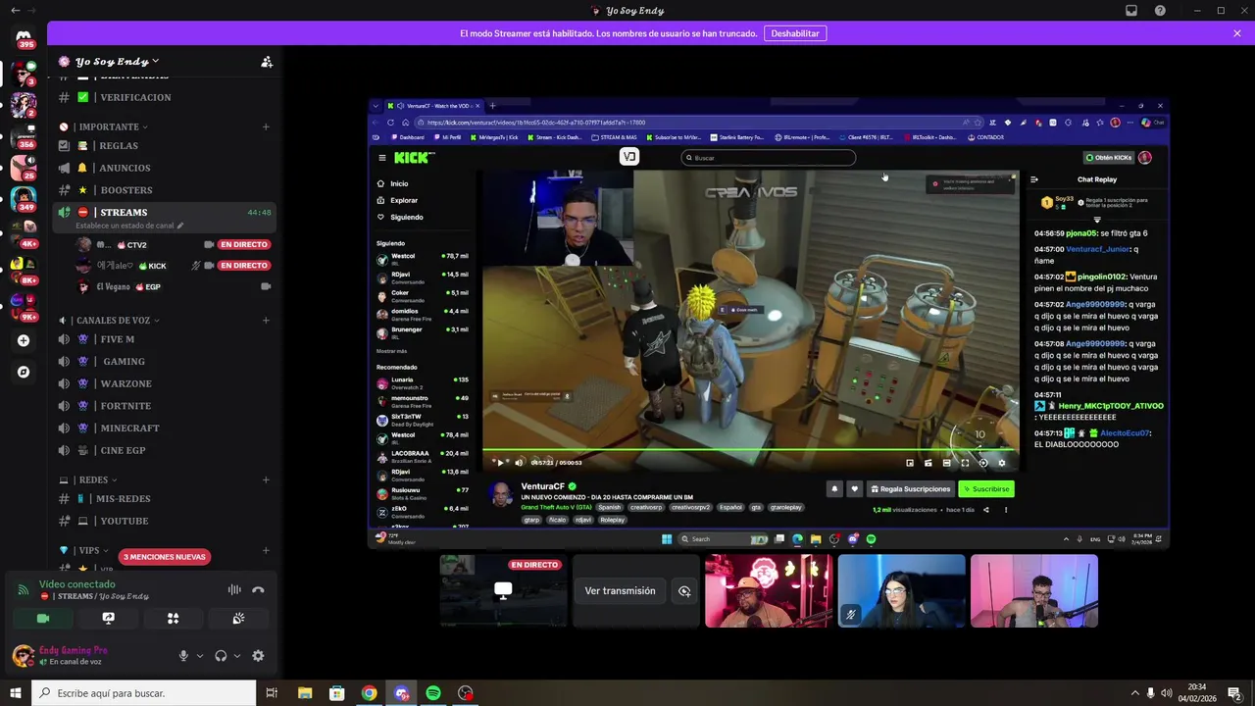Invite people icon beside Yo Soy Endy

[267, 62]
